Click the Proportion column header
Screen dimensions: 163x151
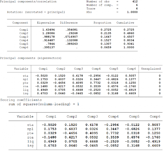[x=102, y=23]
